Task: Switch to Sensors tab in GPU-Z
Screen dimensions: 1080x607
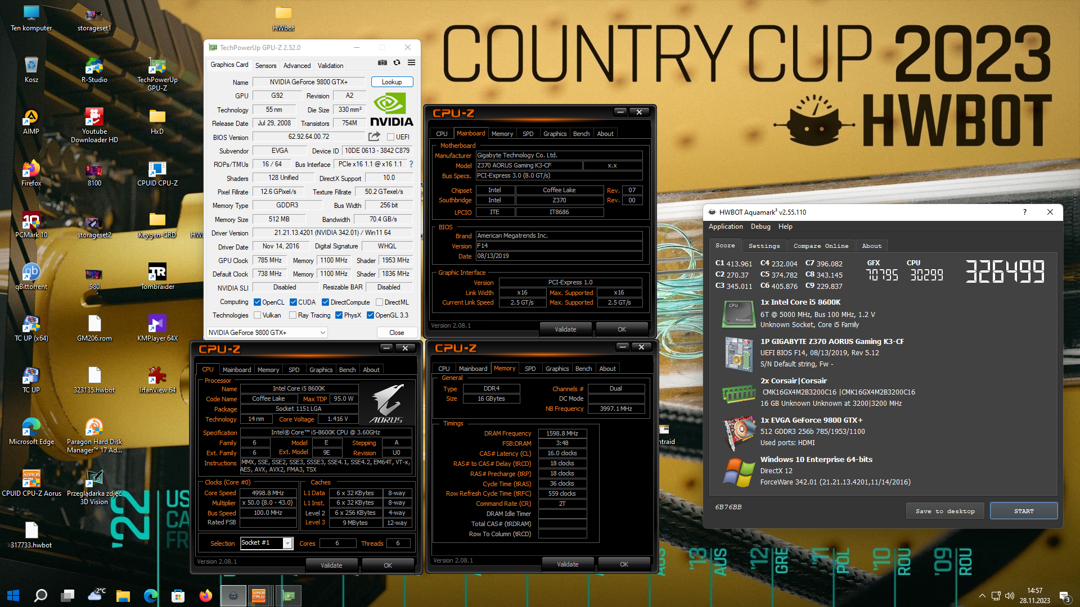Action: (x=265, y=65)
